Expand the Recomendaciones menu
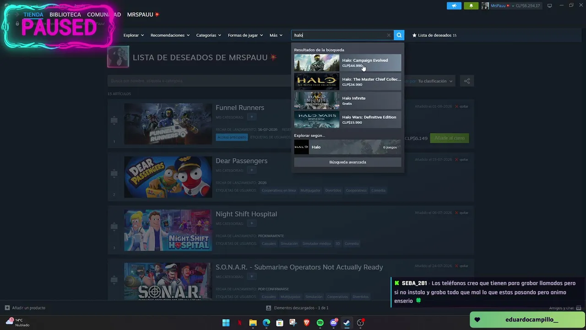 click(x=170, y=35)
